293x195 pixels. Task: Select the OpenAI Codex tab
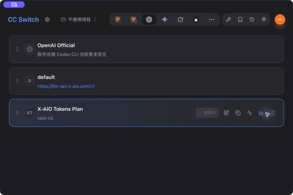click(149, 19)
